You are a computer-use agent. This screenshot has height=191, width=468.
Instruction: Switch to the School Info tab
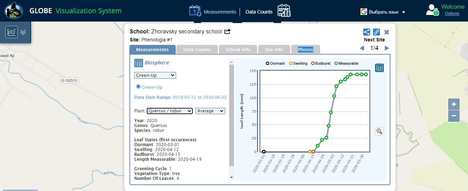pos(238,49)
